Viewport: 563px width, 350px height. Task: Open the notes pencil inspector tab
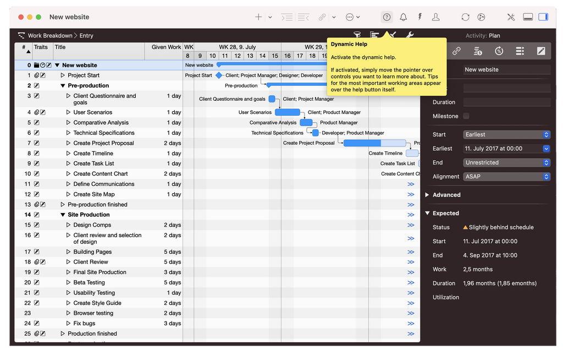point(541,51)
